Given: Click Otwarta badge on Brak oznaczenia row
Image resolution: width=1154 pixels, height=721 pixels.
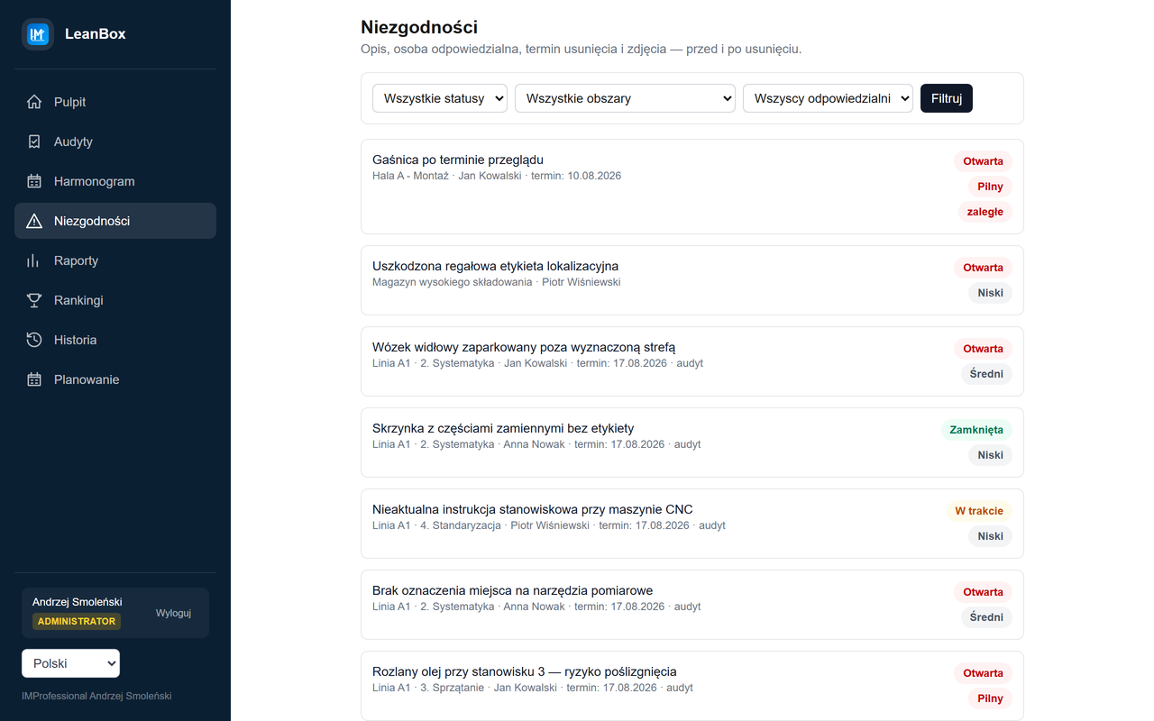Looking at the screenshot, I should coord(983,592).
